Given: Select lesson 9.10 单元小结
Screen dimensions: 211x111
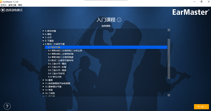Looking at the screenshot, I should [x=55, y=77].
